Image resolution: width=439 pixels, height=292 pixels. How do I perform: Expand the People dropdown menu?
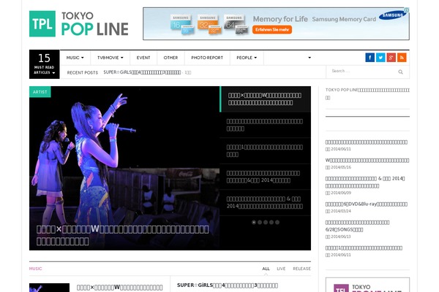tap(246, 58)
